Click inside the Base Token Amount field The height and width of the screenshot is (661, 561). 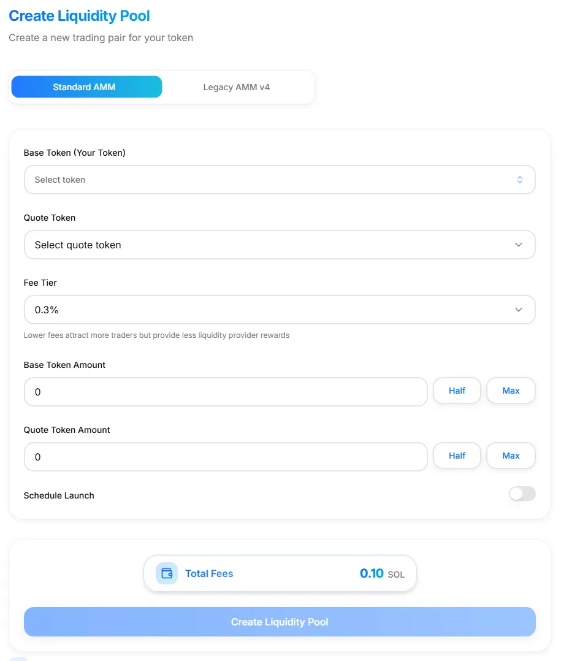[x=225, y=392]
